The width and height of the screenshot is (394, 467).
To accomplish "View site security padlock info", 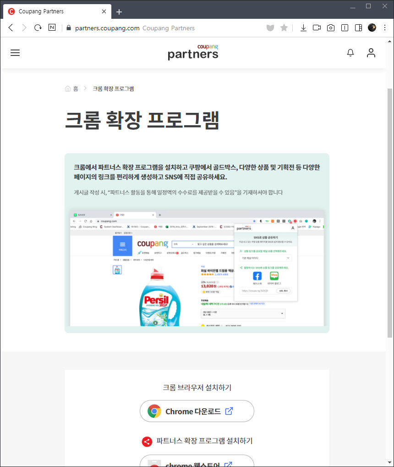I will coord(69,28).
